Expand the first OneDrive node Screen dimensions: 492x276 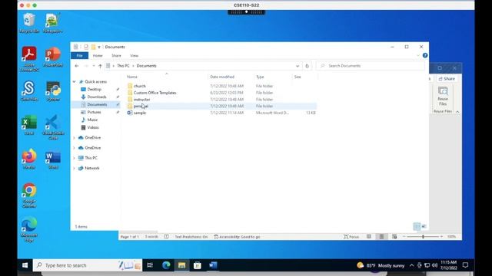[74, 138]
